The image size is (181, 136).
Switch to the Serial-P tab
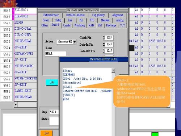coord(55,25)
